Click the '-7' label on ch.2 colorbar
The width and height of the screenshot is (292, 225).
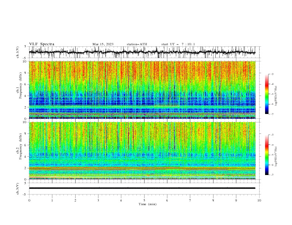click(272, 175)
